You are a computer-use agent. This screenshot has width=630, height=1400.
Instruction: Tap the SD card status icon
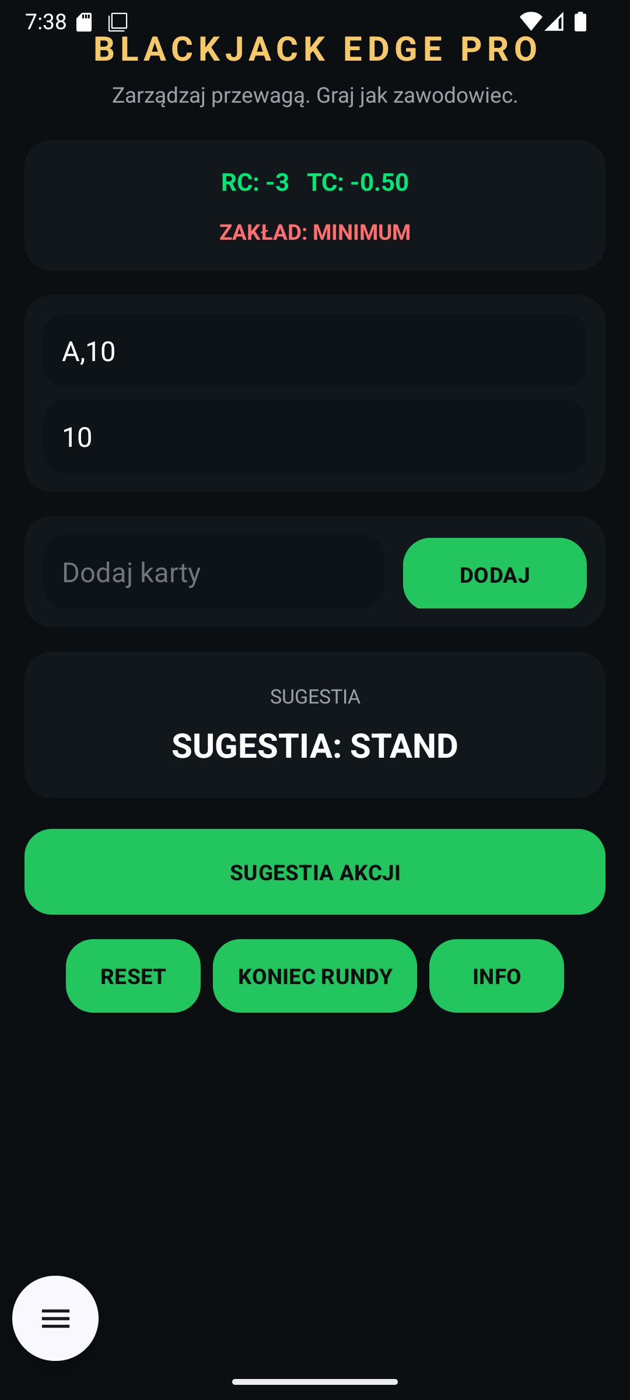point(85,22)
